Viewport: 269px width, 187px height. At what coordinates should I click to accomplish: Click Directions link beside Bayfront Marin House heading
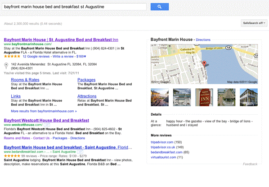coord(203,40)
